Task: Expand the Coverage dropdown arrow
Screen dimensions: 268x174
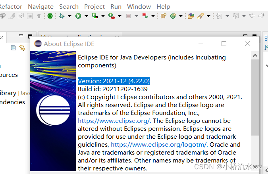Action: click(103, 16)
